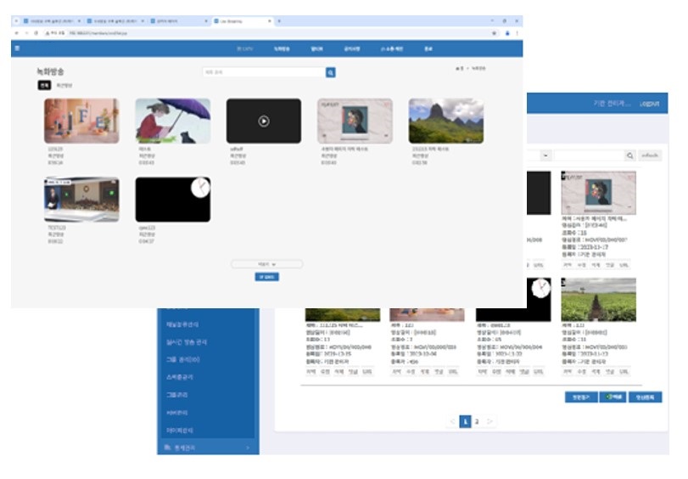The image size is (688, 479).
Task: Click the LOGOUT link in the admin header
Action: 649,104
